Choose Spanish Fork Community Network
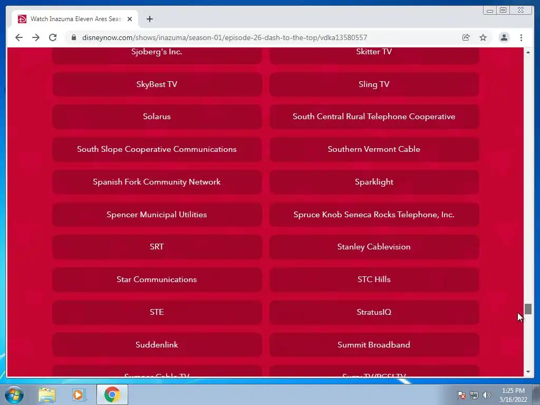 [x=157, y=182]
